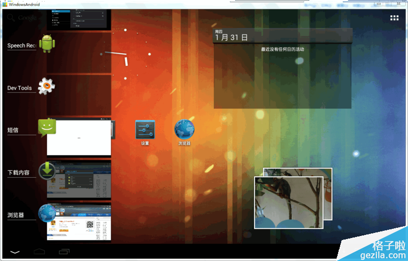Click the calendar text 最近没有任何日历活动
Screen dimensions: 408x261
(x=283, y=49)
